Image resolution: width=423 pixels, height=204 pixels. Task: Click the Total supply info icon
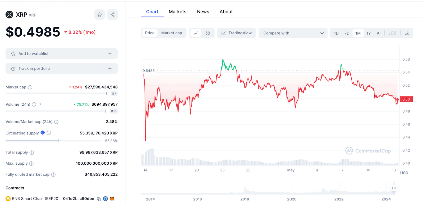click(x=32, y=152)
